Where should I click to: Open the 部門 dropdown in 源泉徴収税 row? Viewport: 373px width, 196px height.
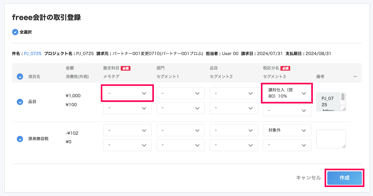(x=180, y=130)
